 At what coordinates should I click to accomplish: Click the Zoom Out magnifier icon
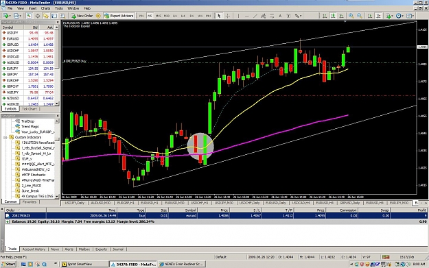point(360,16)
